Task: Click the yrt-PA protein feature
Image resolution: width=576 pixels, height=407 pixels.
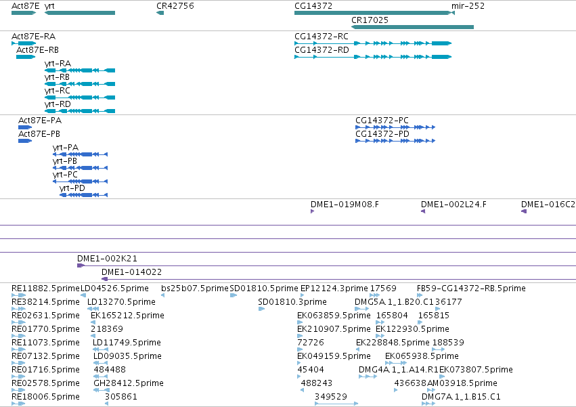Action: pyautogui.click(x=80, y=154)
